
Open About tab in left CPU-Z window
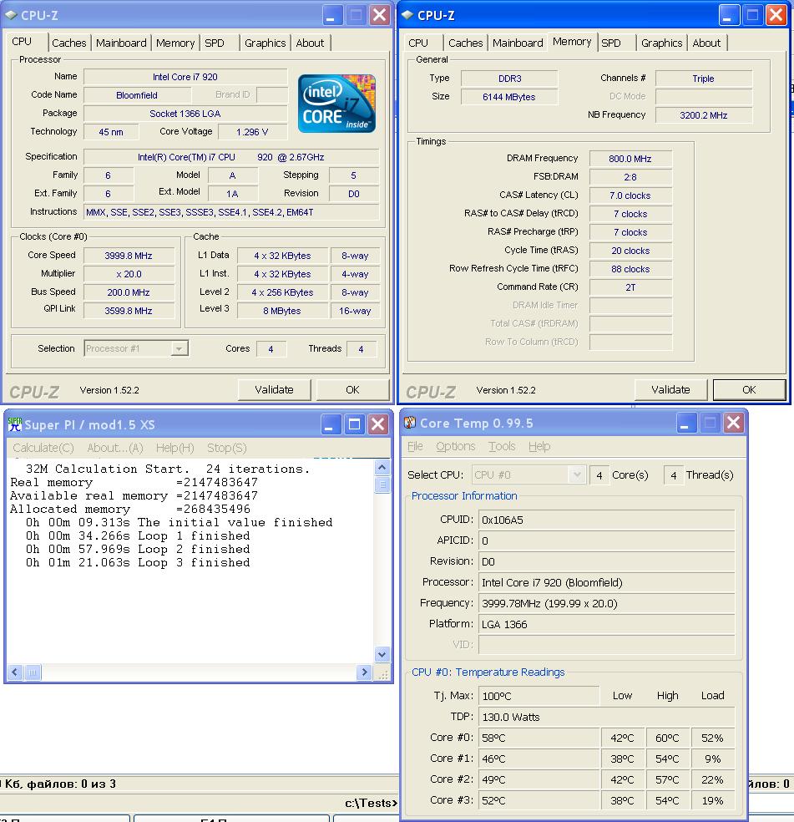point(310,43)
